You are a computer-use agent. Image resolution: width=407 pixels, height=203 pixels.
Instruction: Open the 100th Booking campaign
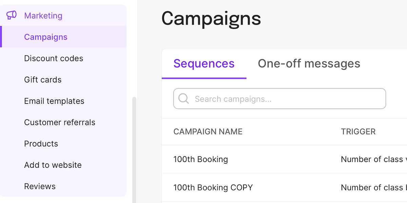click(x=201, y=159)
